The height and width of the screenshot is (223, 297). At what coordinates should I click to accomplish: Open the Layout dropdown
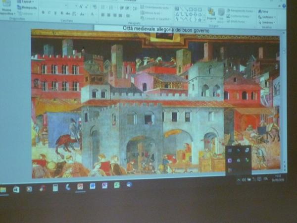click(x=25, y=1)
